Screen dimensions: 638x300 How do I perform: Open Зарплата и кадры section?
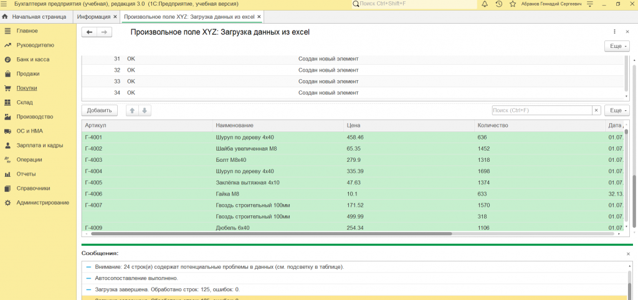point(39,146)
